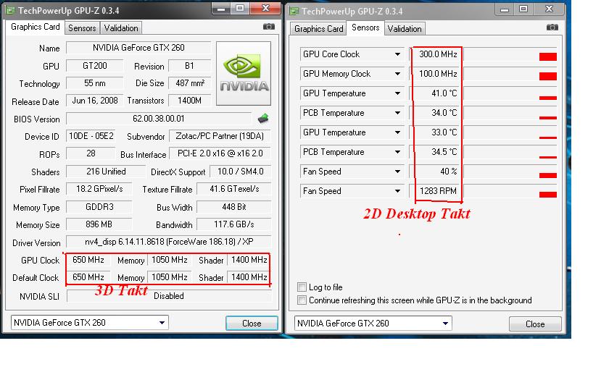Open the GPU Memory Clock sensor dropdown

[397, 74]
